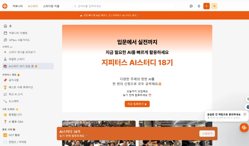Viewport: 249px width, 146px height.
Task: Click the question mark icon for AI 활용 Q&A
Action: click(5, 122)
